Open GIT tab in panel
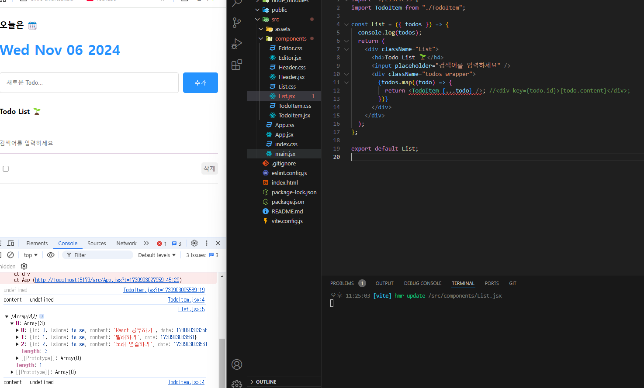The height and width of the screenshot is (388, 644). (x=512, y=283)
